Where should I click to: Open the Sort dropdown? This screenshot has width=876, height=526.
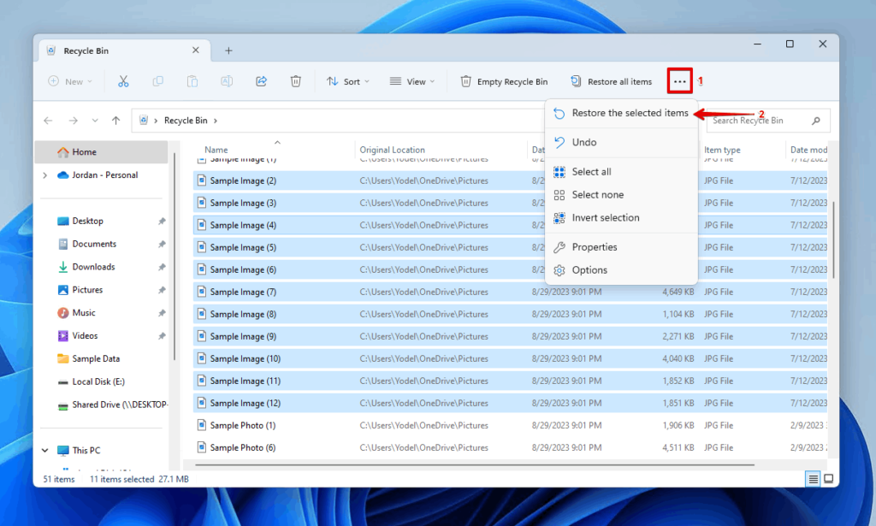(347, 80)
